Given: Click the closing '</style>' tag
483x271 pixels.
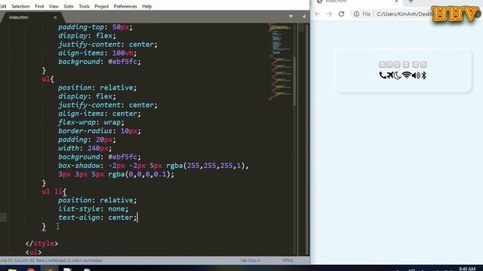Looking at the screenshot, I should pos(42,243).
